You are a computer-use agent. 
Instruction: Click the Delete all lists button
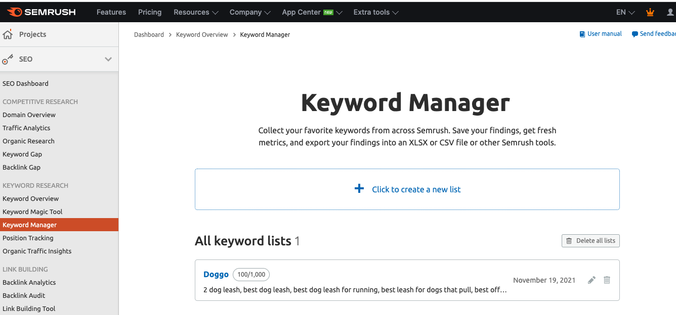coord(590,241)
